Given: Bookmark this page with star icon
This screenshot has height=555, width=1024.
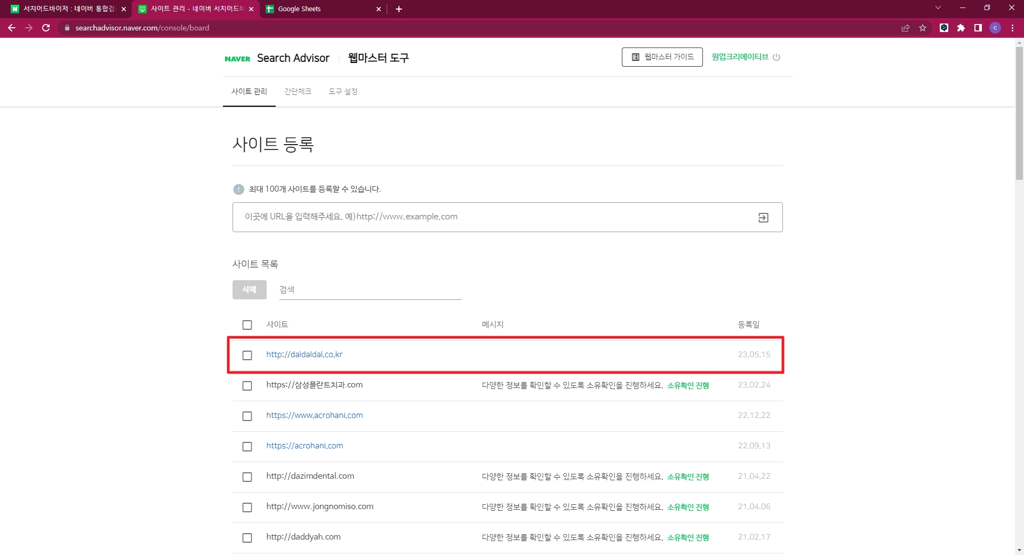Looking at the screenshot, I should click(923, 28).
